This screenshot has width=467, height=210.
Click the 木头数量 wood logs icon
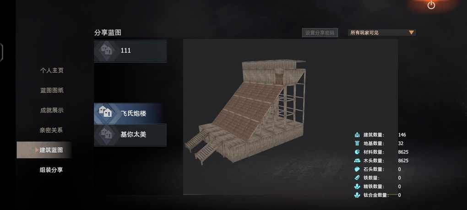click(357, 161)
